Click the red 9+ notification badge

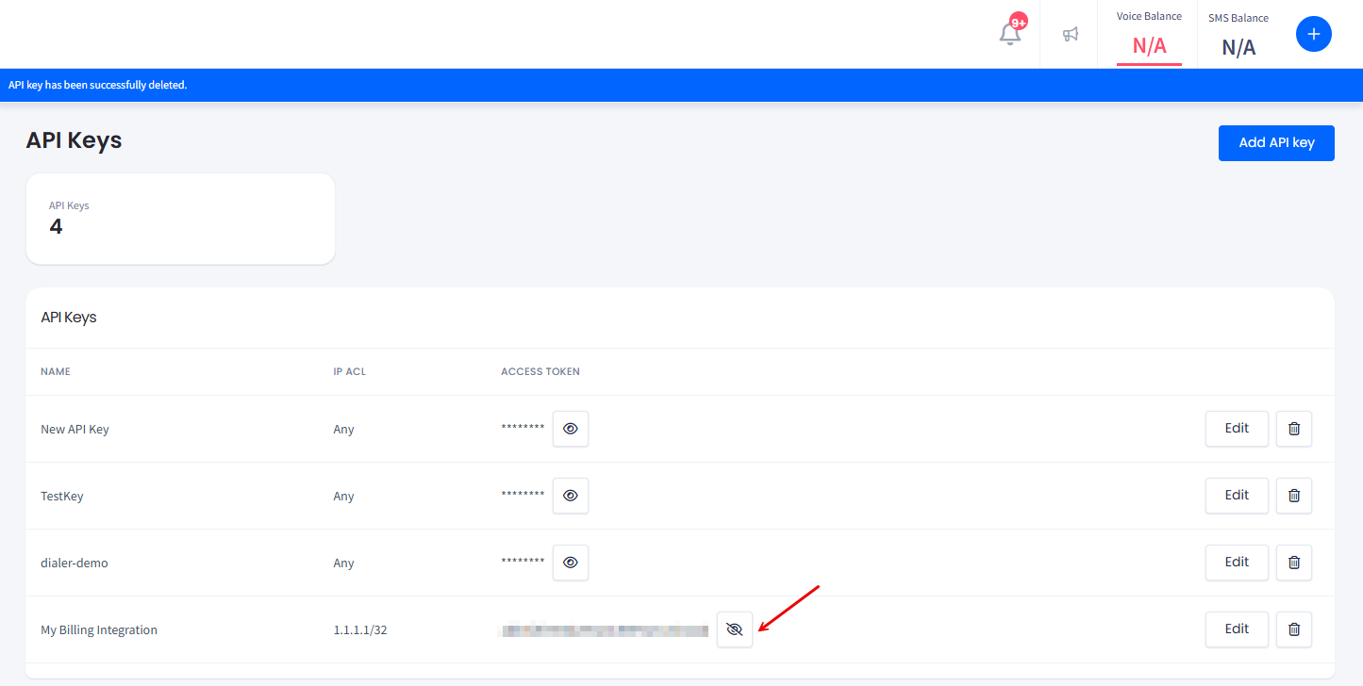1019,22
